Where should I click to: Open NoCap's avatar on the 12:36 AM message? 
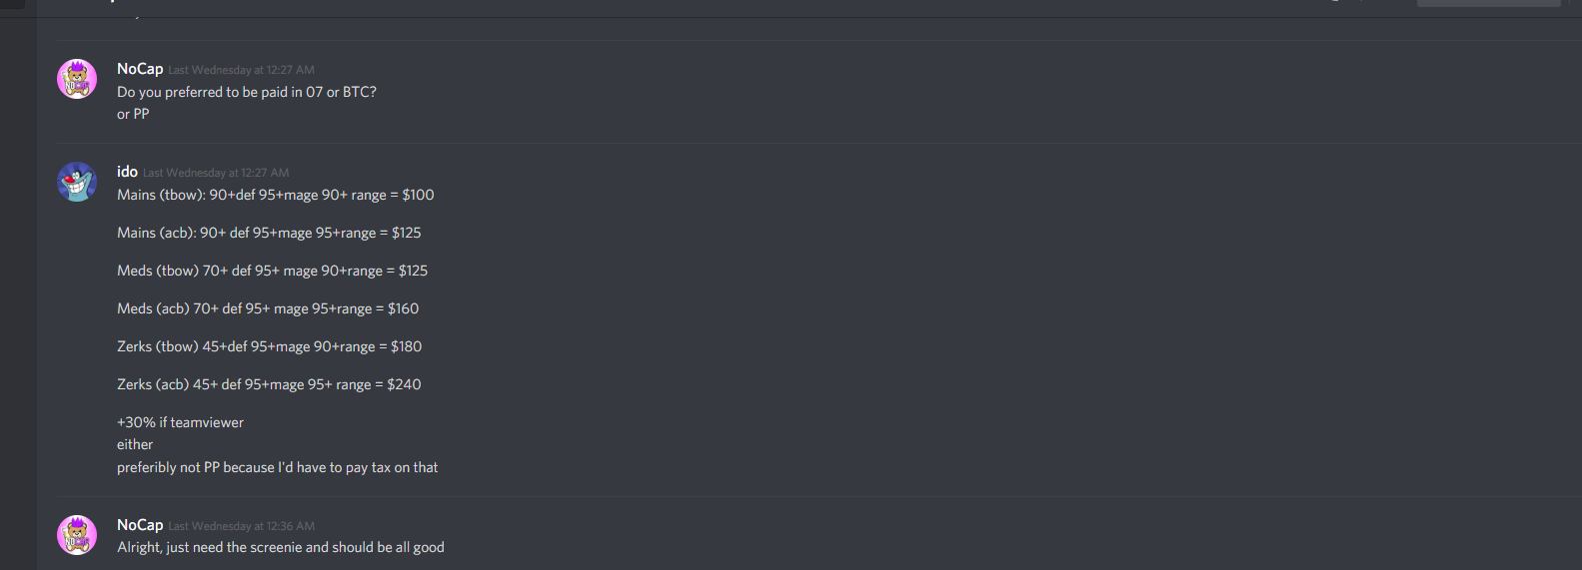point(77,535)
